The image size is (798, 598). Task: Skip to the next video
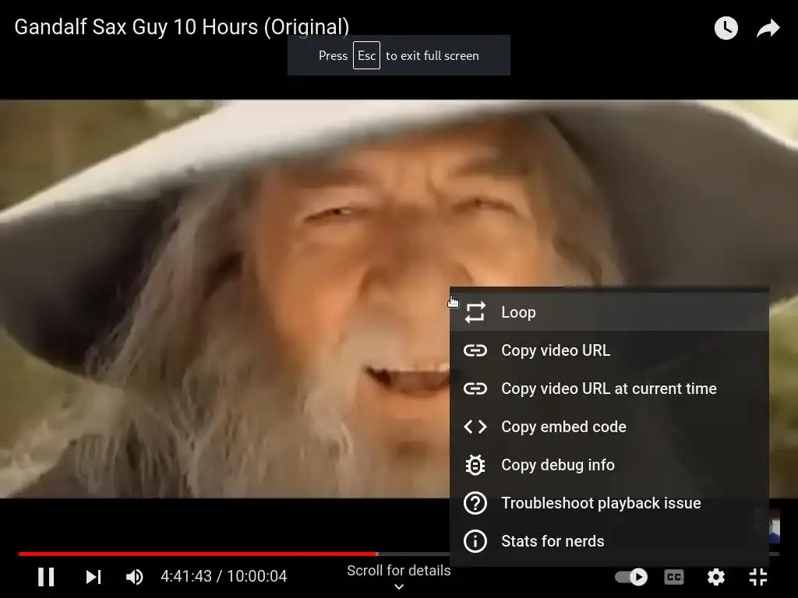point(94,577)
